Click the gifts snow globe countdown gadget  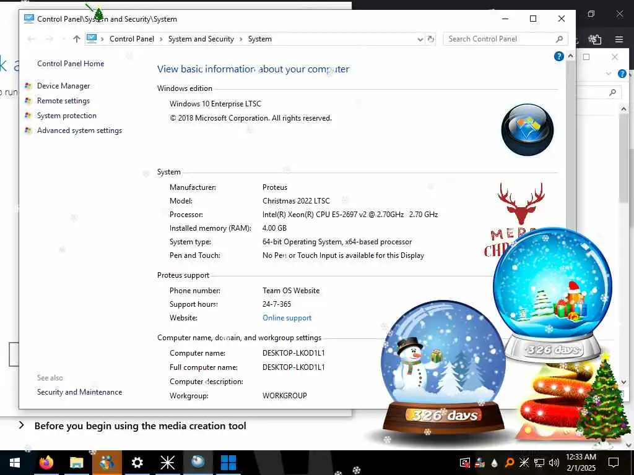tap(552, 294)
